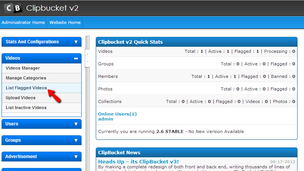Click the Users panel header text

click(x=12, y=124)
